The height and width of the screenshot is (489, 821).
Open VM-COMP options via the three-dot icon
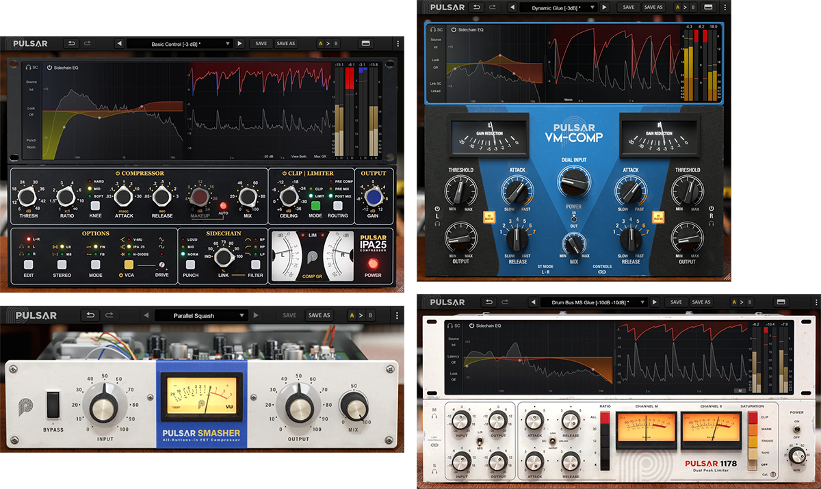[725, 7]
